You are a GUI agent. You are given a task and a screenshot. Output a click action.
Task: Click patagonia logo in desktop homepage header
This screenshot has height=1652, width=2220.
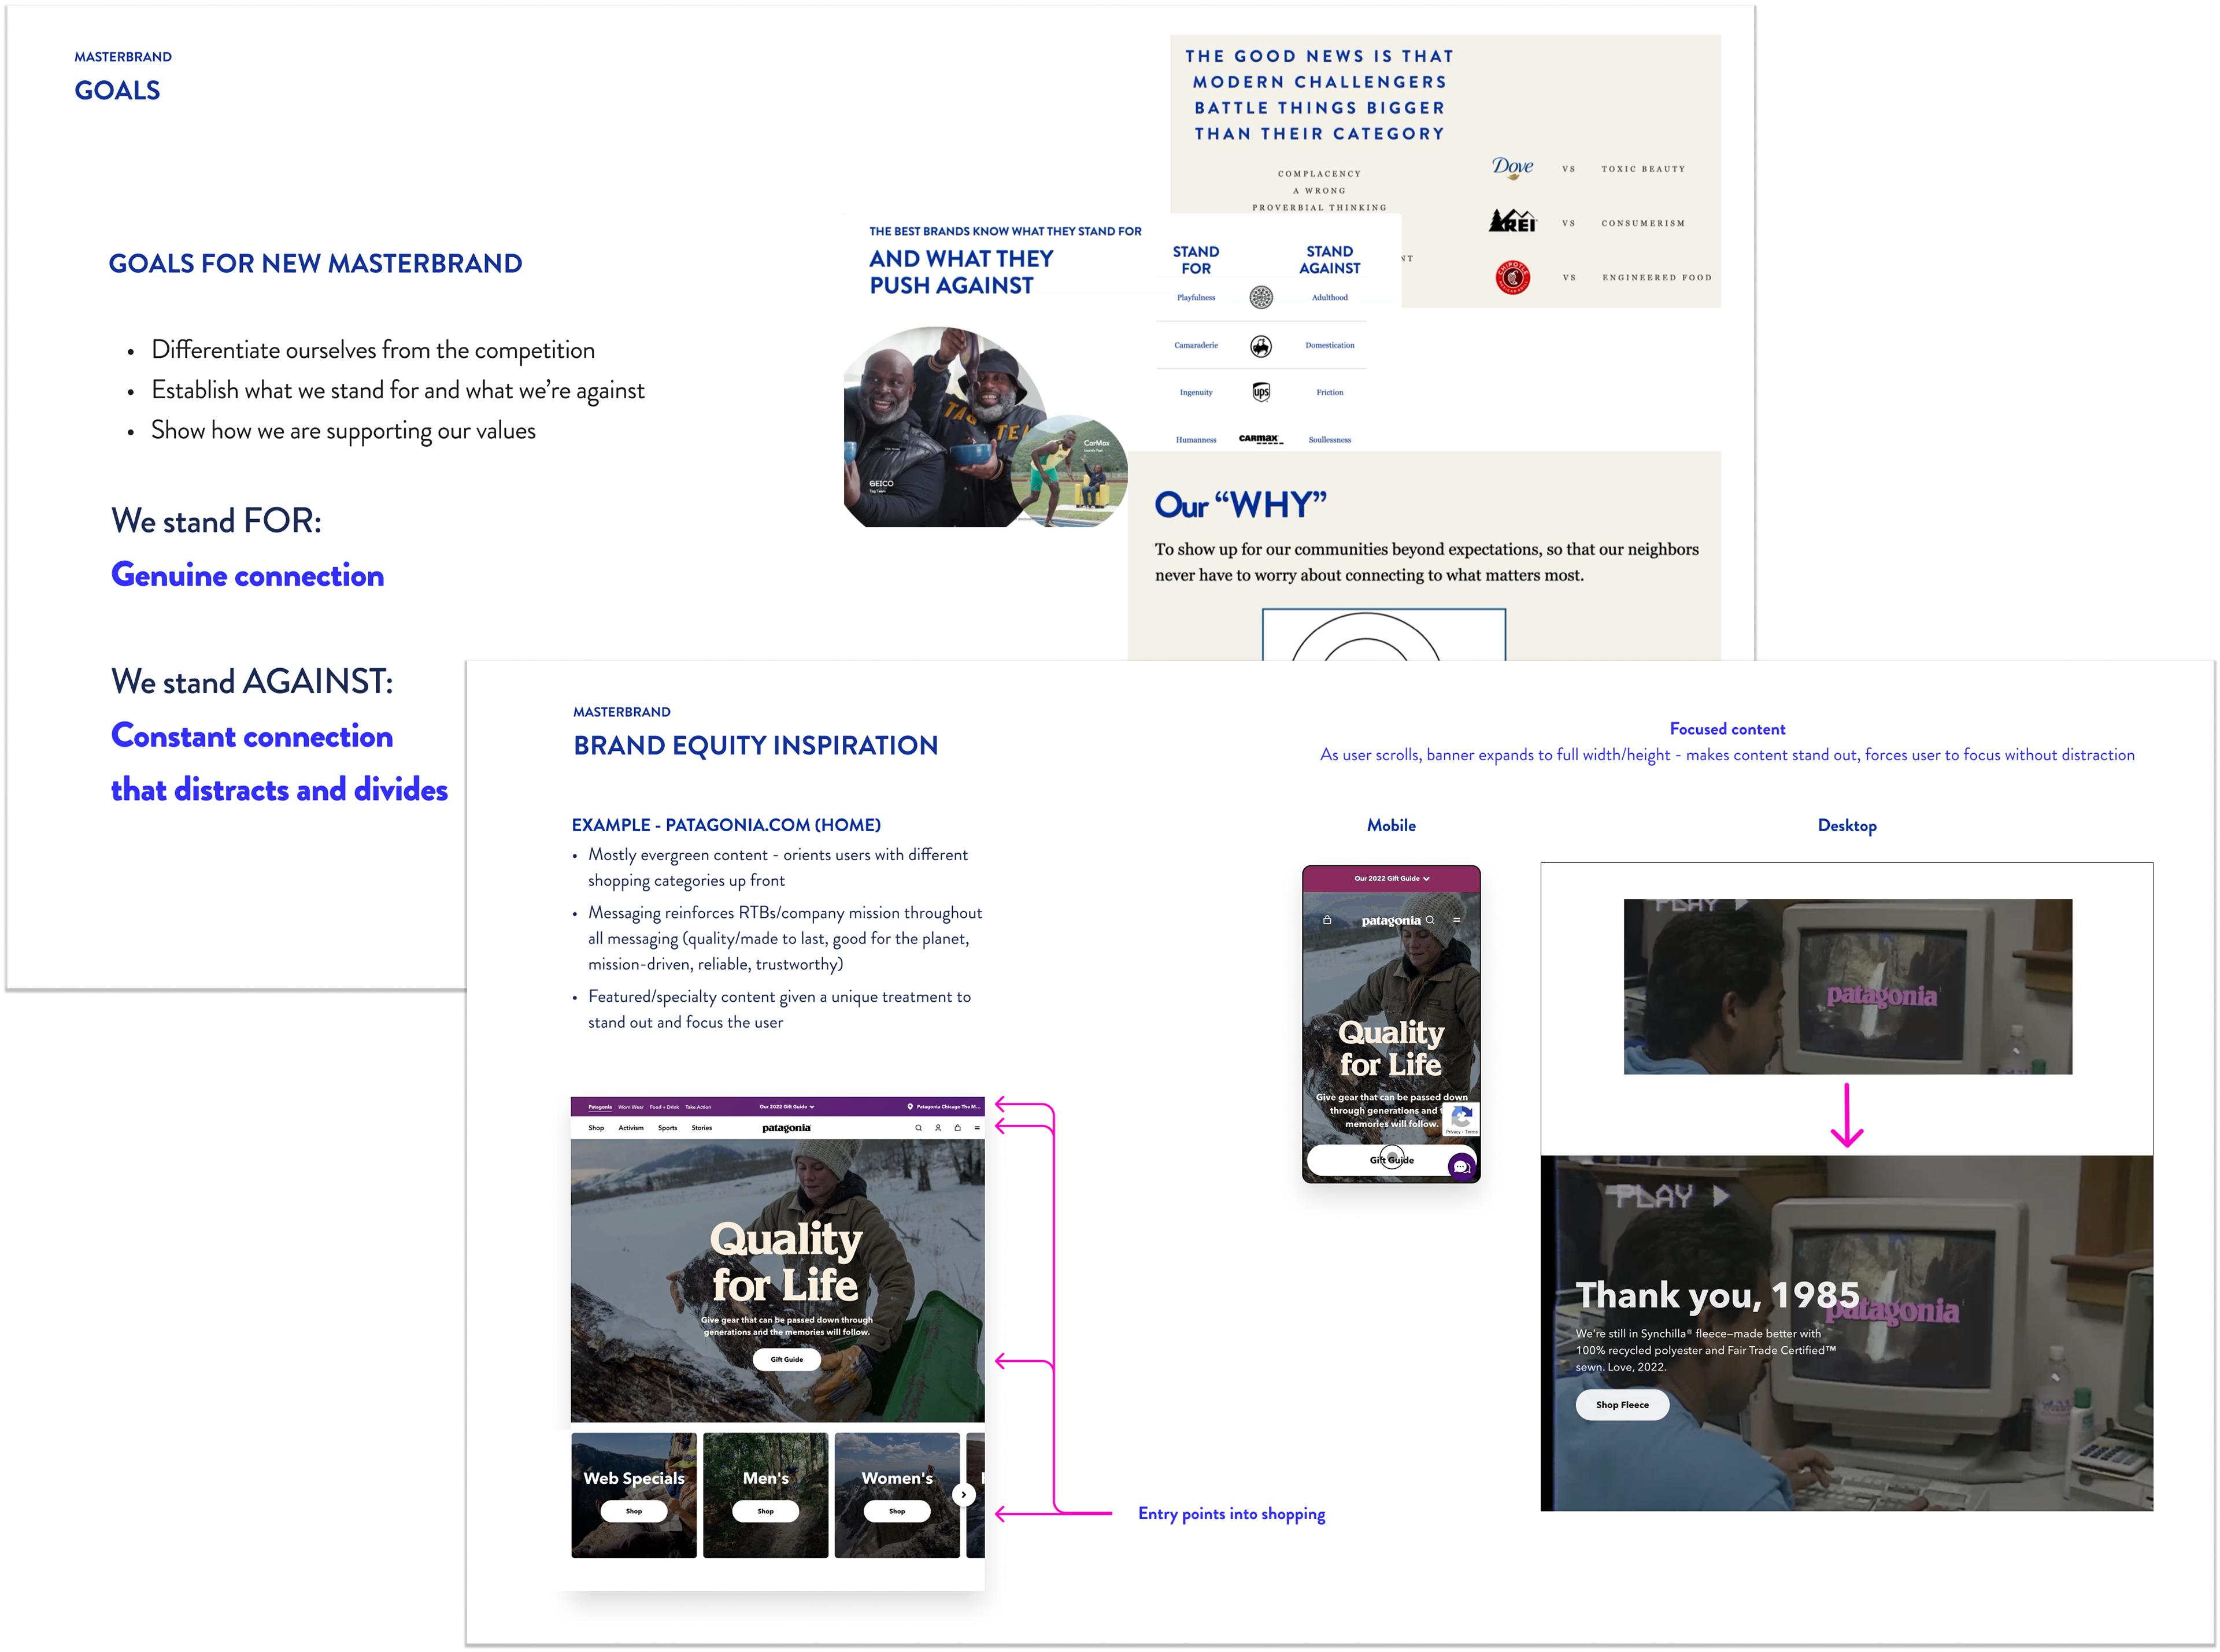click(x=786, y=1128)
